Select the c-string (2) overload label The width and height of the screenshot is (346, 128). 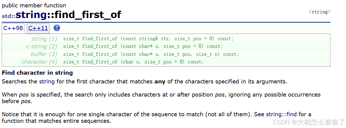click(42, 46)
